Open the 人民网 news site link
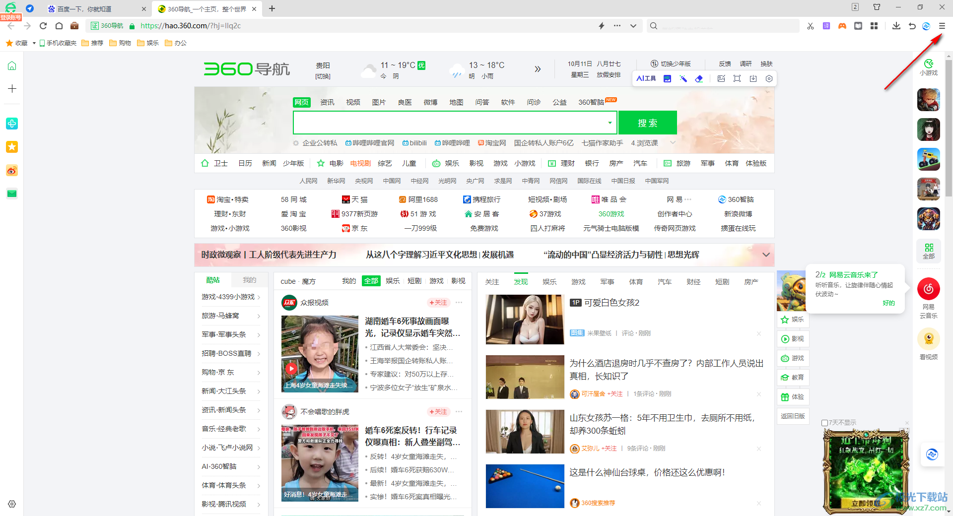Image resolution: width=953 pixels, height=516 pixels. (308, 181)
